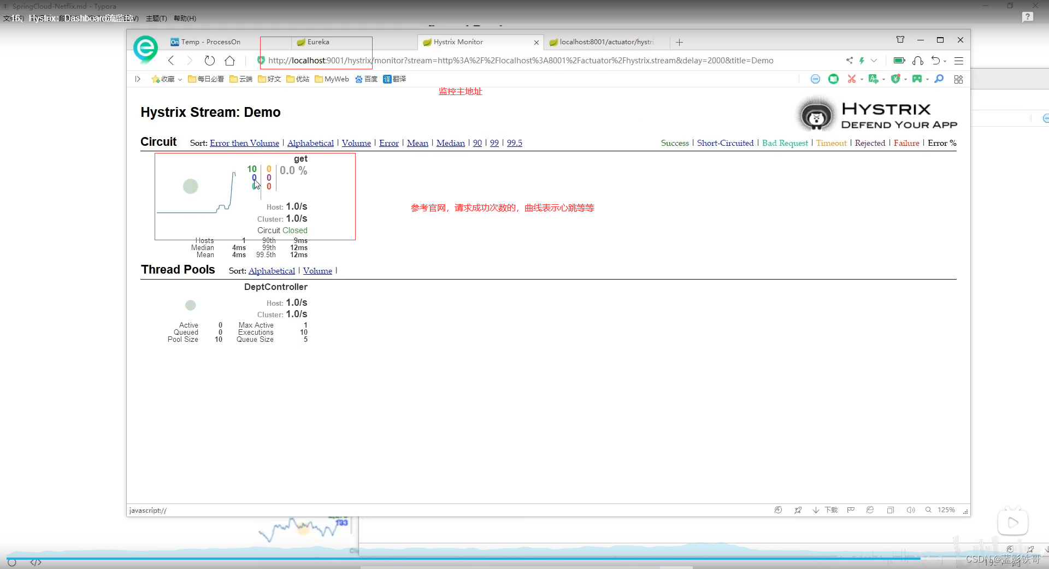Sort circuits by Median
This screenshot has height=569, width=1049.
451,143
